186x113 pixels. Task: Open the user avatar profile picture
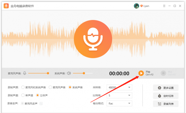136,6
